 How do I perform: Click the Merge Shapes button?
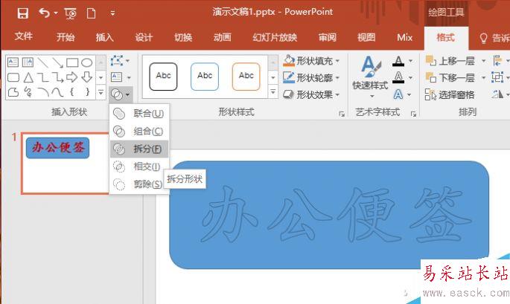pyautogui.click(x=121, y=94)
